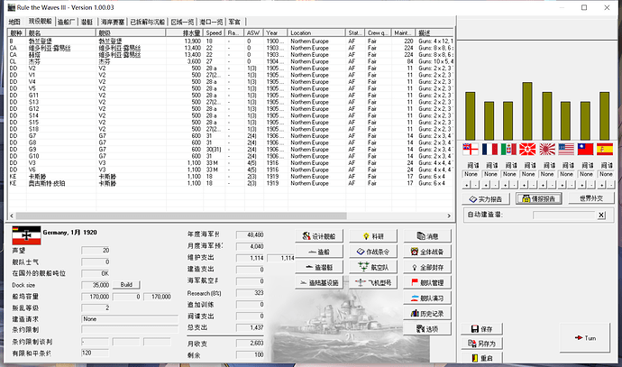
Task: Select the destroyer V6 row
Action: click(230, 170)
